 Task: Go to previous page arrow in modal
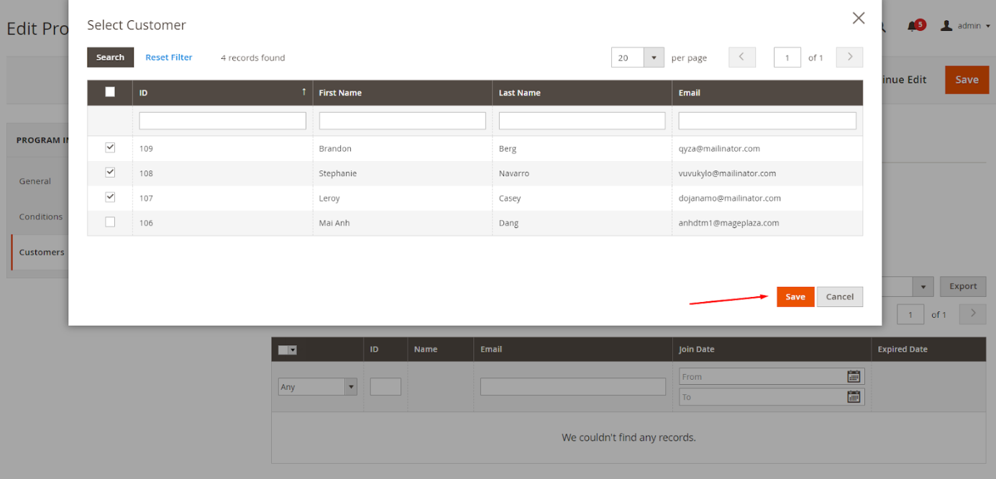coord(742,58)
